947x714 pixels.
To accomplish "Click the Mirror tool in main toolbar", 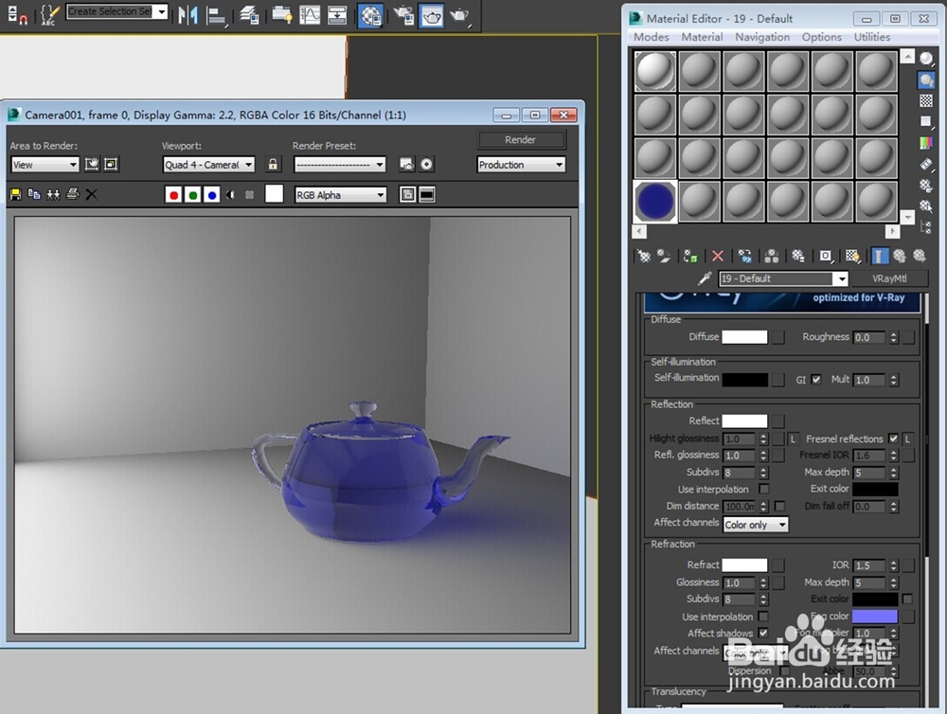I will click(x=188, y=14).
